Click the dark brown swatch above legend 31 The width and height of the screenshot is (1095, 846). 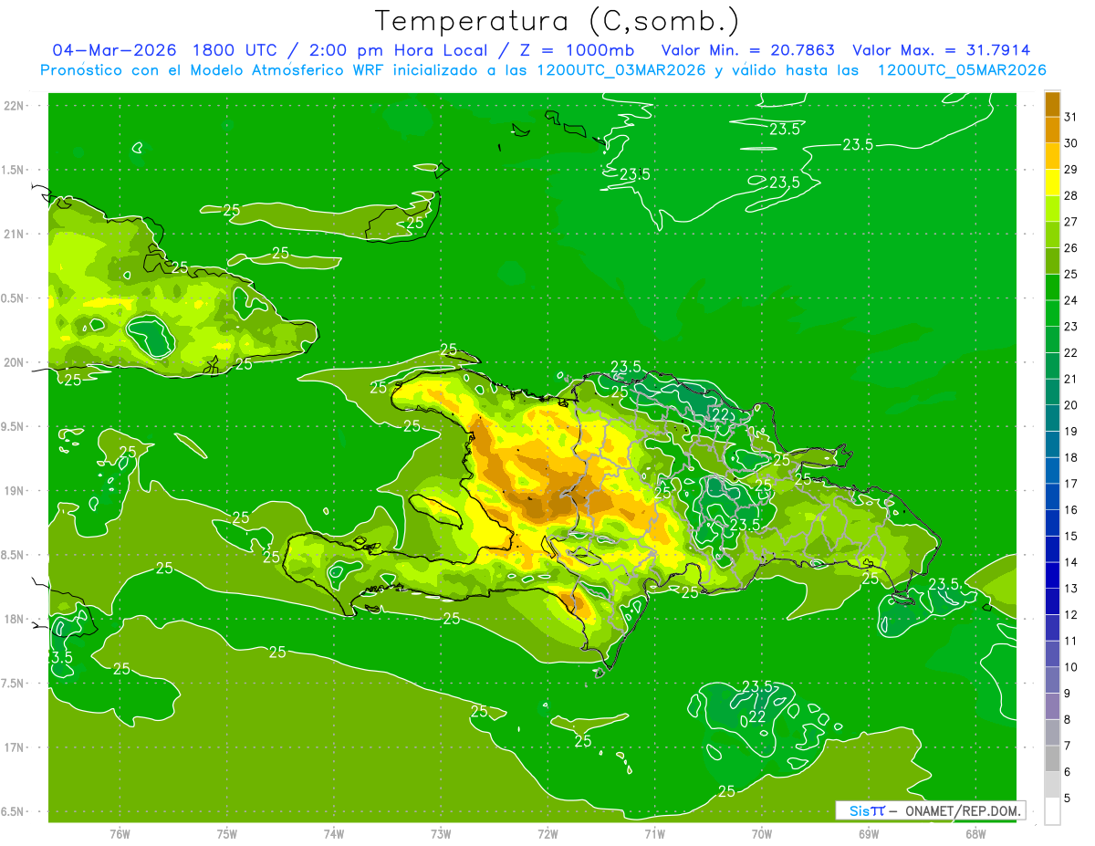1052,103
